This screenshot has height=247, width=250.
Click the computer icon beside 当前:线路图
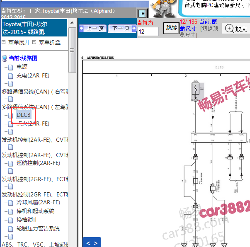[x=5, y=58]
